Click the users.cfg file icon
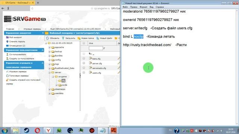This screenshot has width=239, height=134. coord(90,73)
